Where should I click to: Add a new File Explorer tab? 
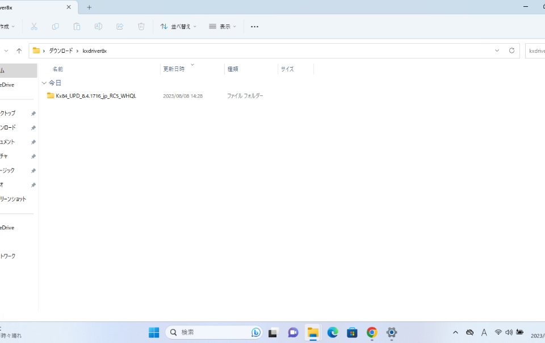click(x=89, y=7)
